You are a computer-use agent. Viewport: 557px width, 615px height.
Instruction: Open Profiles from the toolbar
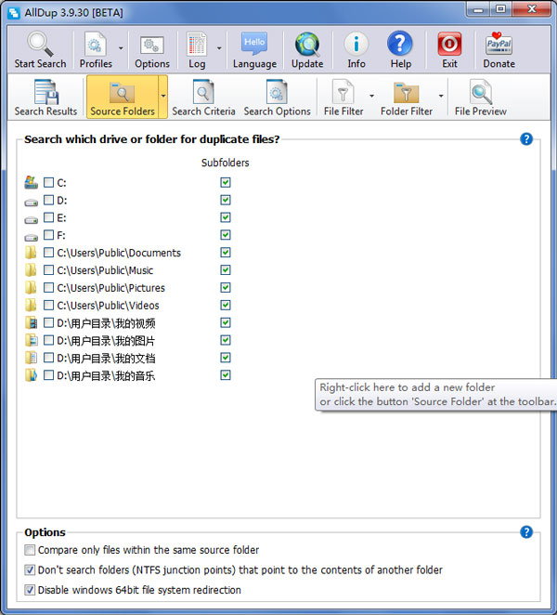[96, 50]
